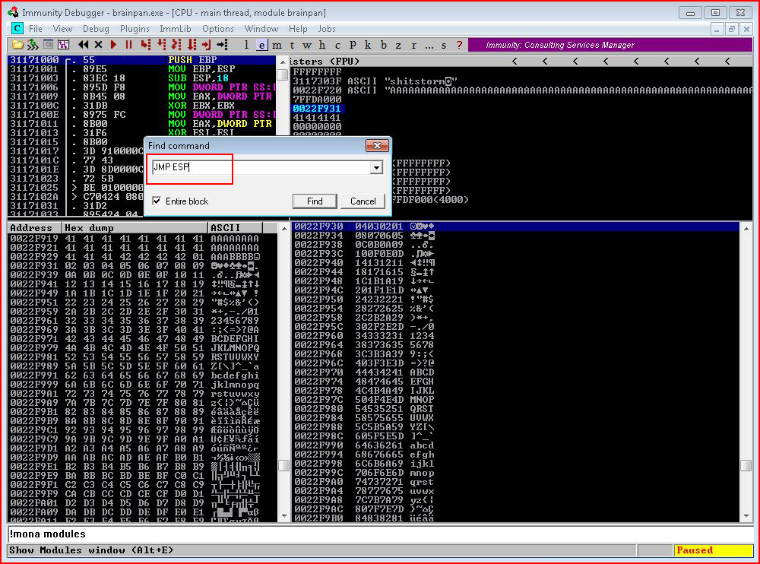Click dump pane scrollbar down arrow
Screen dimensions: 760x564
click(284, 516)
